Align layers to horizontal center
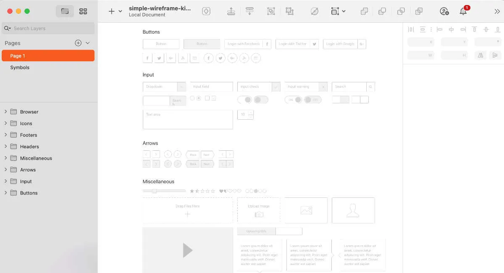Image resolution: width=504 pixels, height=273 pixels. (x=451, y=29)
